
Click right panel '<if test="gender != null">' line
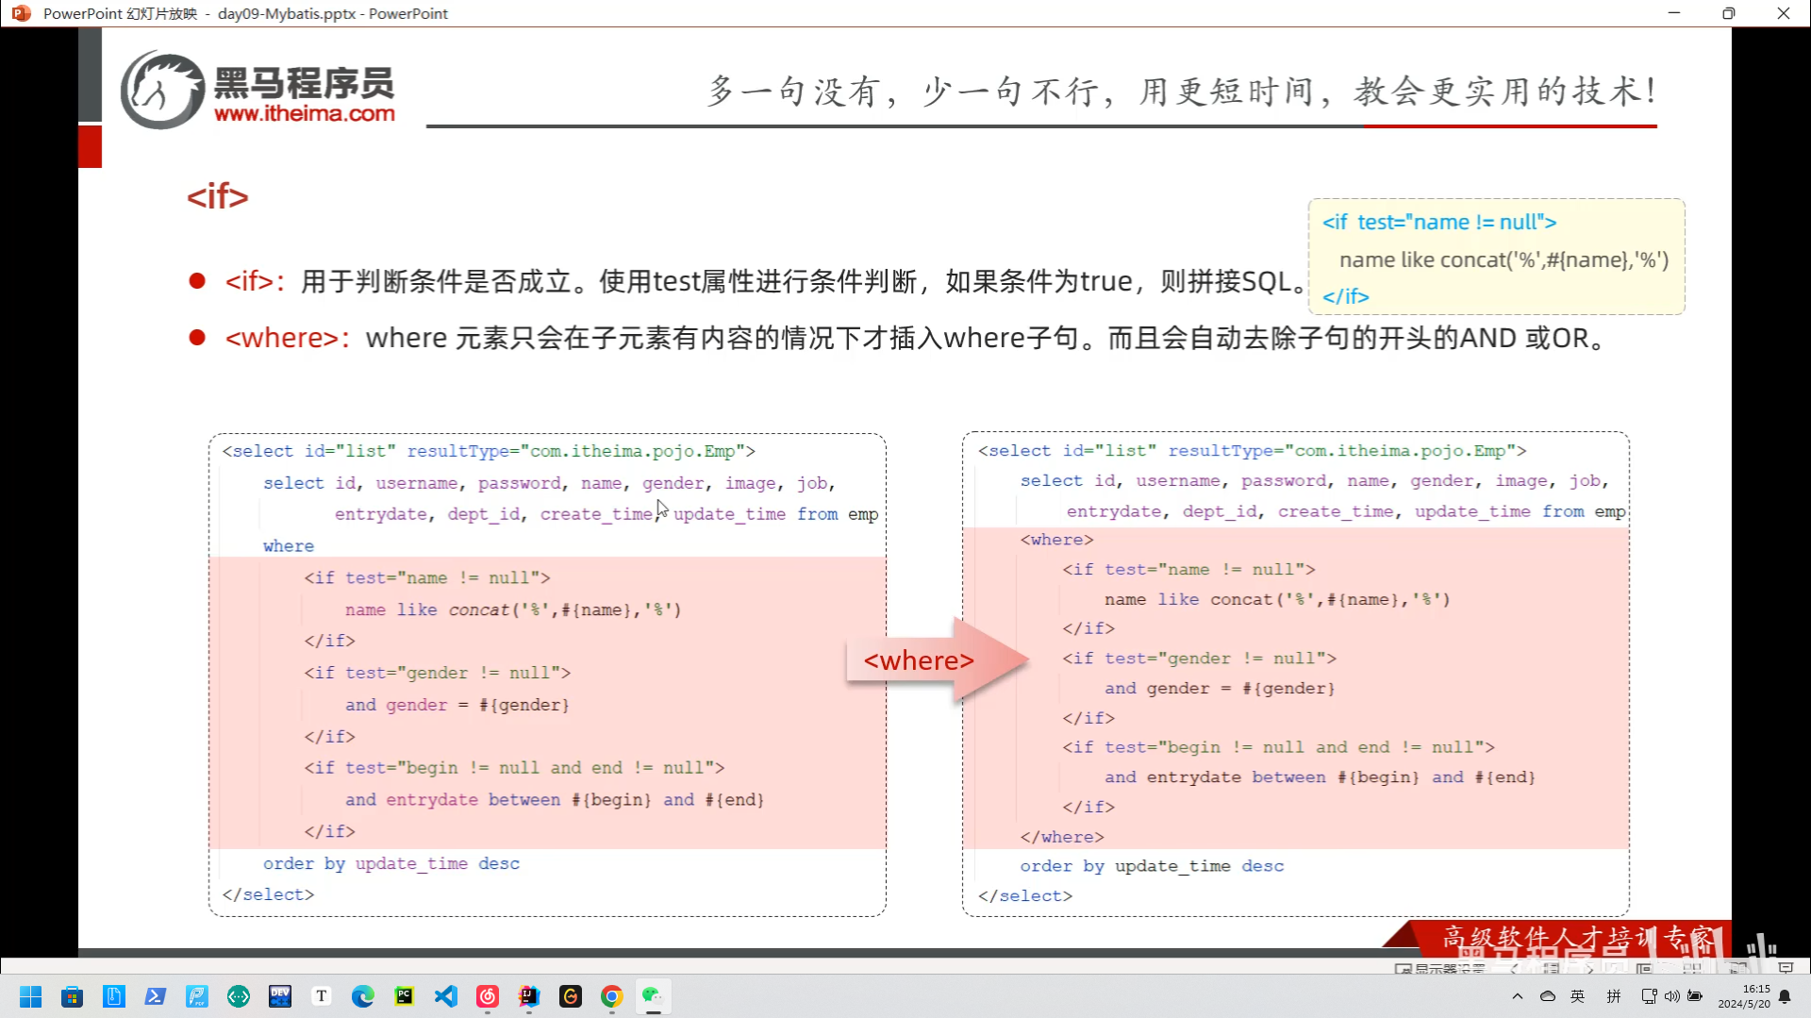1199,659
